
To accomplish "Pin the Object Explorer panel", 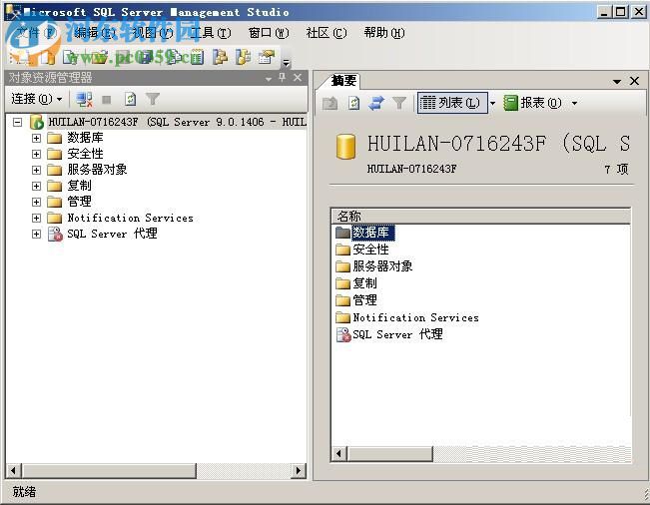I will (x=283, y=77).
